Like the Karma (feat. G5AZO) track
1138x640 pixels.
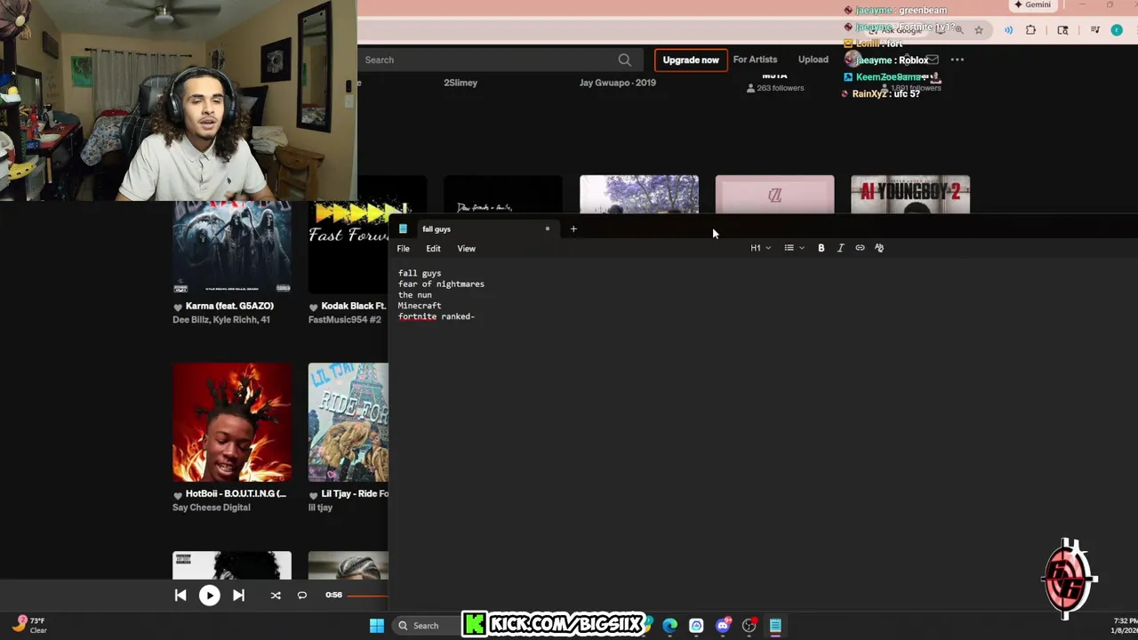(x=178, y=307)
